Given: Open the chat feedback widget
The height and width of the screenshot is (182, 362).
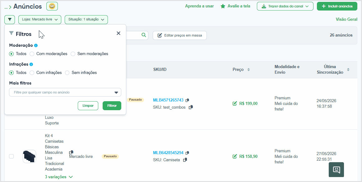Looking at the screenshot, I should tap(336, 170).
